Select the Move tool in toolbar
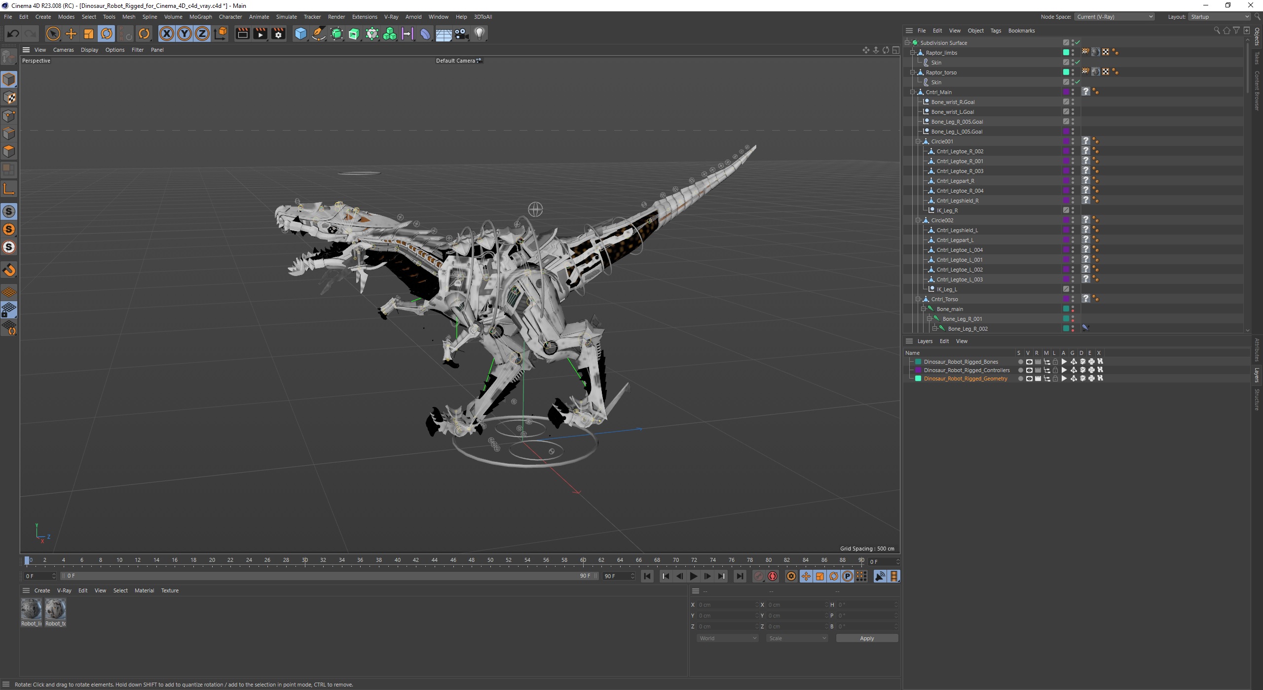The width and height of the screenshot is (1263, 690). pyautogui.click(x=72, y=33)
